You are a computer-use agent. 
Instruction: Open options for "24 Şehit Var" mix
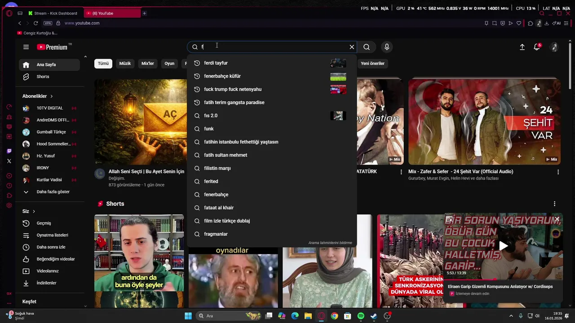[558, 172]
